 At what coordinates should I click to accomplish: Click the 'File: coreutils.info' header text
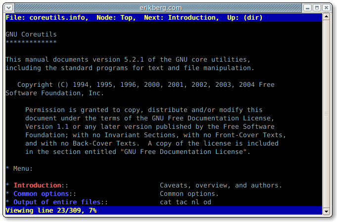tap(47, 18)
